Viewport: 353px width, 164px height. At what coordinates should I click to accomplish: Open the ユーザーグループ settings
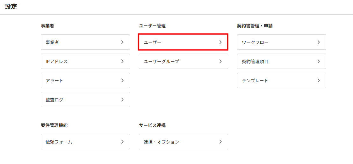[184, 61]
